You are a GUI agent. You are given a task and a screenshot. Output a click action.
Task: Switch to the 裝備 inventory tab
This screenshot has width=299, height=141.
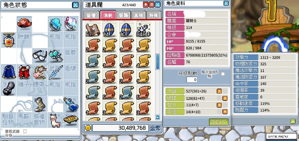[91, 15]
